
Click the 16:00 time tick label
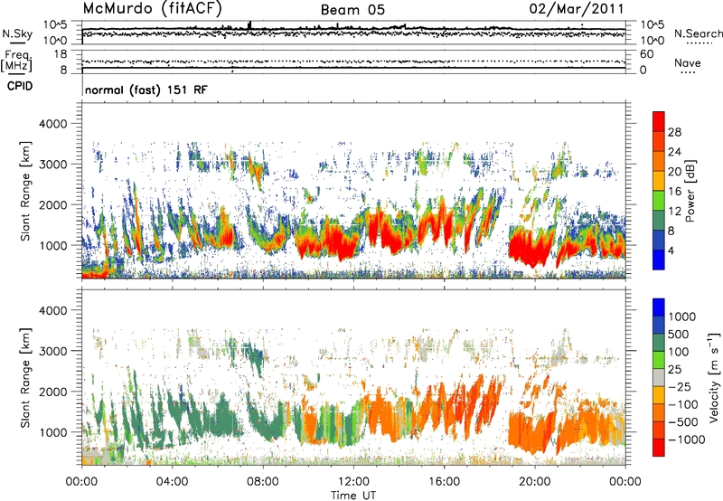click(444, 482)
